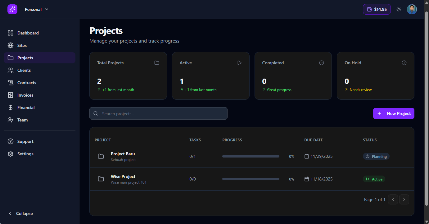Click the Search projects input field
Screen dimensions: 429x224
tap(158, 114)
